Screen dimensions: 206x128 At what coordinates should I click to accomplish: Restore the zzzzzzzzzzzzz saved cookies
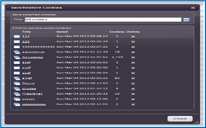coord(34,104)
